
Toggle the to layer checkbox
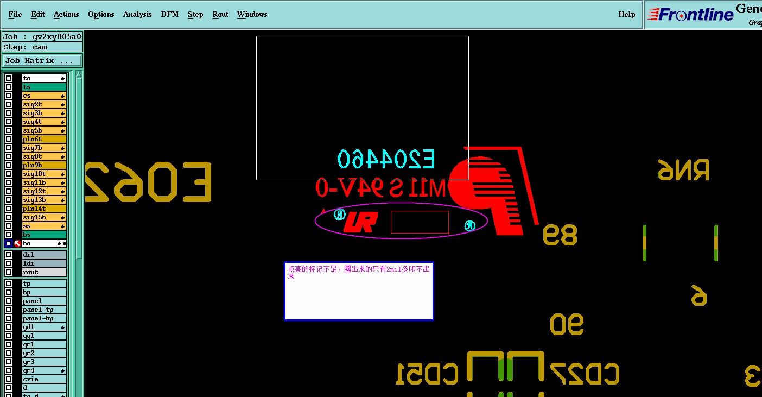click(9, 78)
